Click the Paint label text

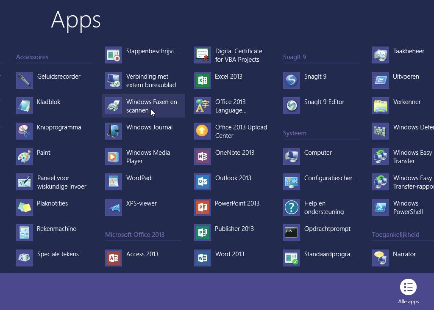coord(44,153)
